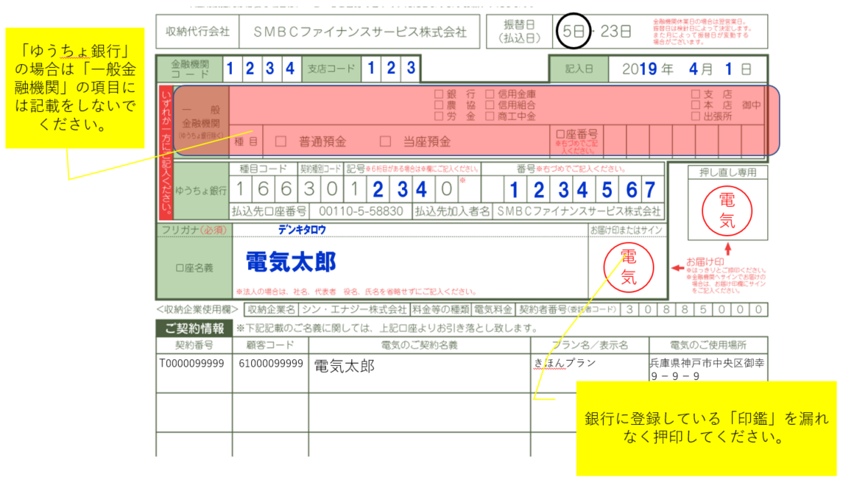The image size is (854, 486).
Task: Click the 種目 label beside 普通預金
Action: (246, 141)
